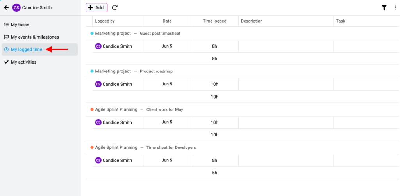The image size is (400, 196).
Task: Click the back arrow icon
Action: coord(6,7)
